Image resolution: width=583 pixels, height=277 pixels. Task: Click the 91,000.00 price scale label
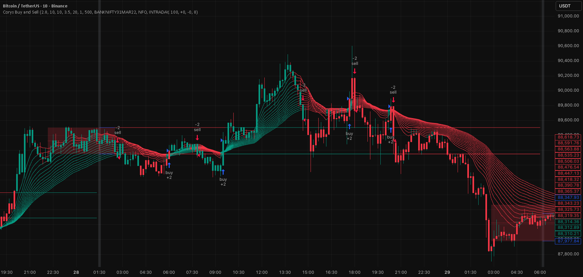coord(568,16)
